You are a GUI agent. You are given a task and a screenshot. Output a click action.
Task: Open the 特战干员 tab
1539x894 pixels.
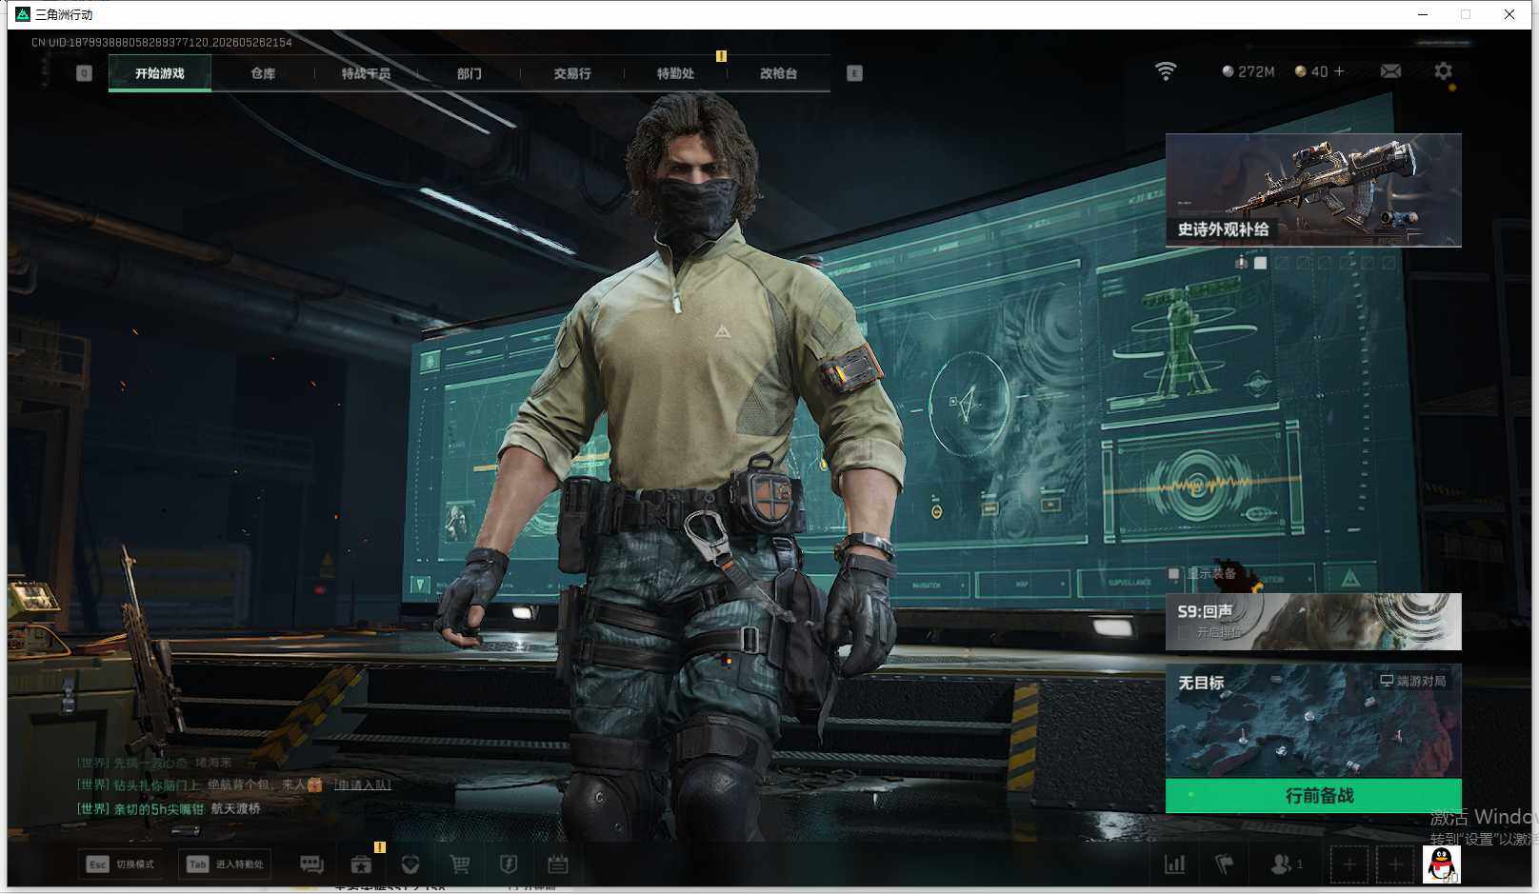[x=366, y=73]
